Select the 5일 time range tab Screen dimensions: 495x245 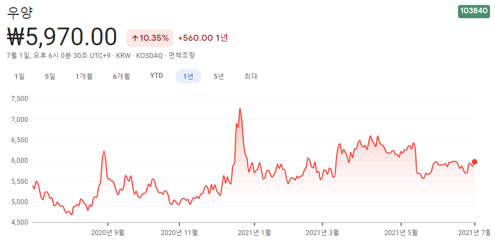(50, 76)
